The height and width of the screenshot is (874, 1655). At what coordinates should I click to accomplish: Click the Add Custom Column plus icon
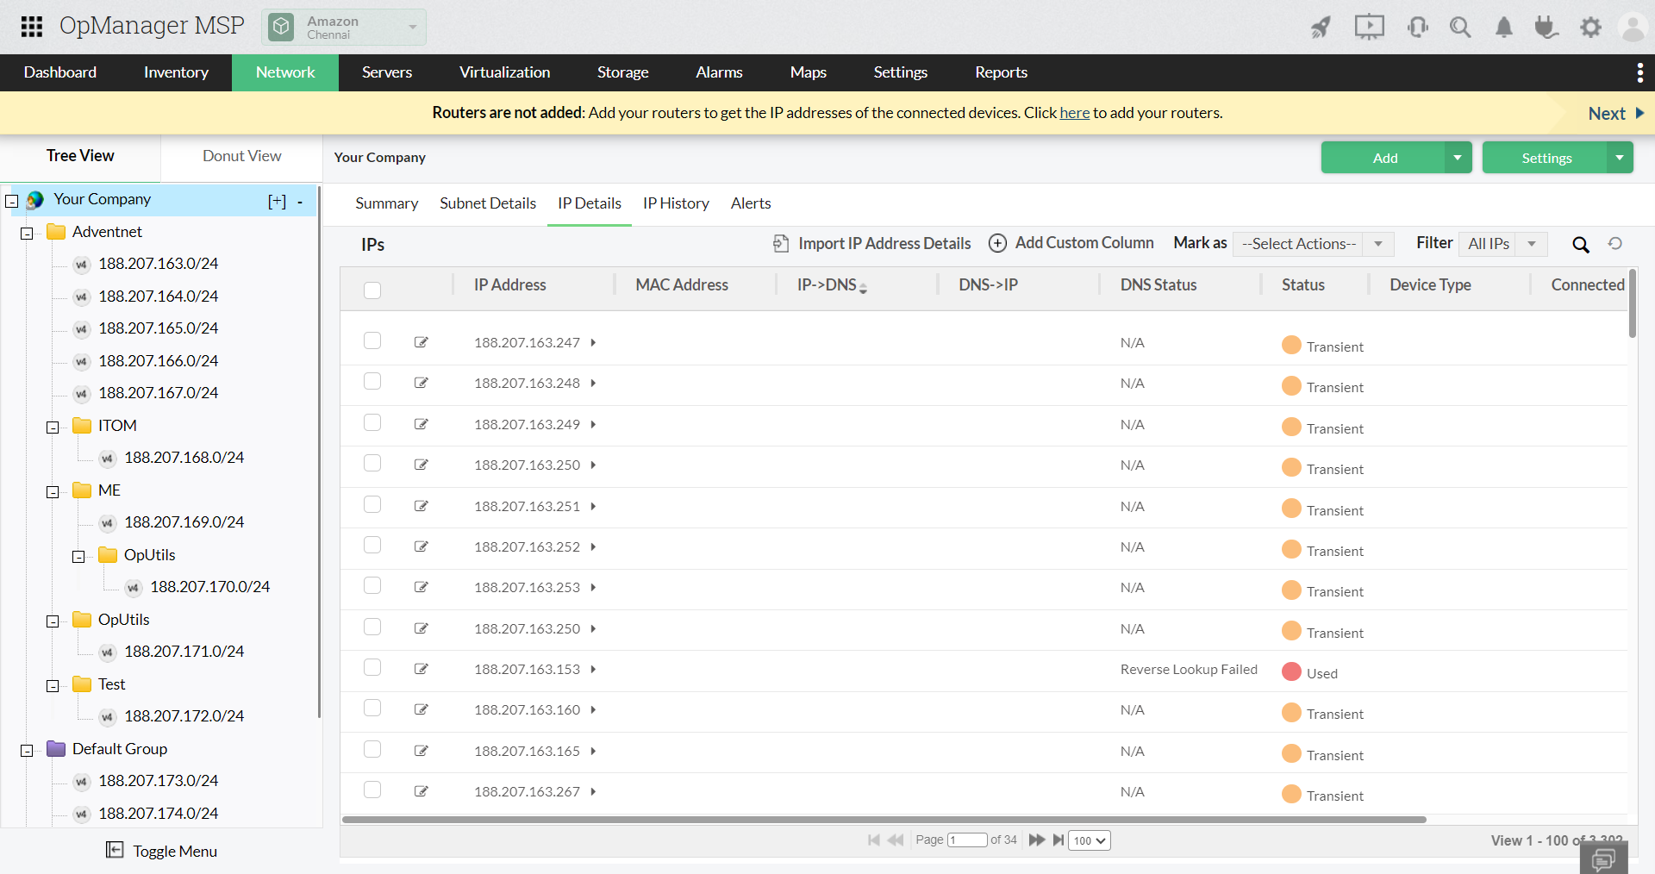pyautogui.click(x=997, y=244)
